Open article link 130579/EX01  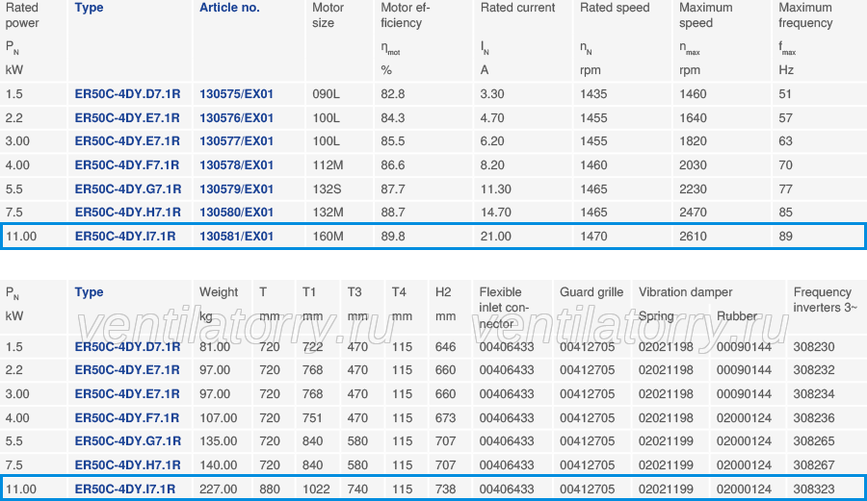pyautogui.click(x=236, y=189)
